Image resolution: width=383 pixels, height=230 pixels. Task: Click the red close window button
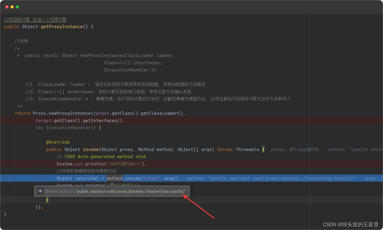(x=7, y=7)
